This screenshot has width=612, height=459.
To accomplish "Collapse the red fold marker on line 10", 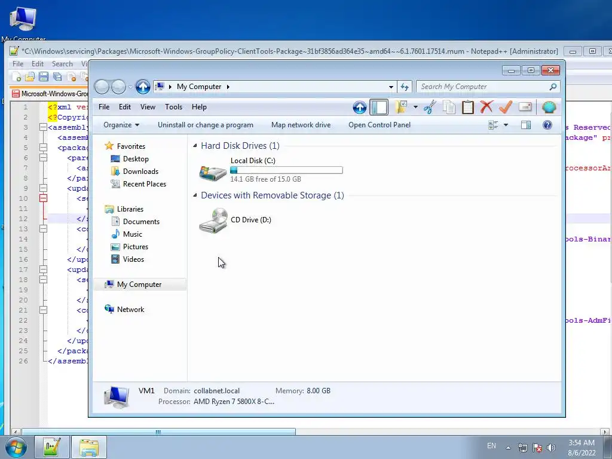I will coord(43,198).
